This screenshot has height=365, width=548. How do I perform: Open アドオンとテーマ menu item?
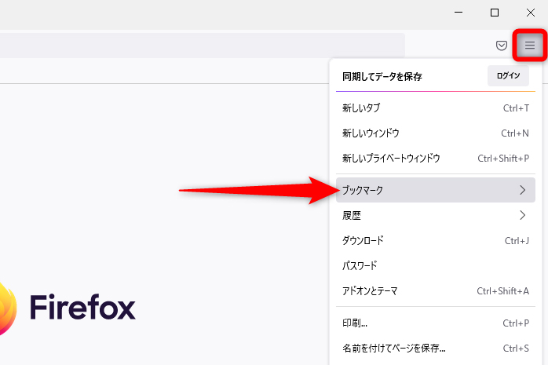tap(436, 291)
